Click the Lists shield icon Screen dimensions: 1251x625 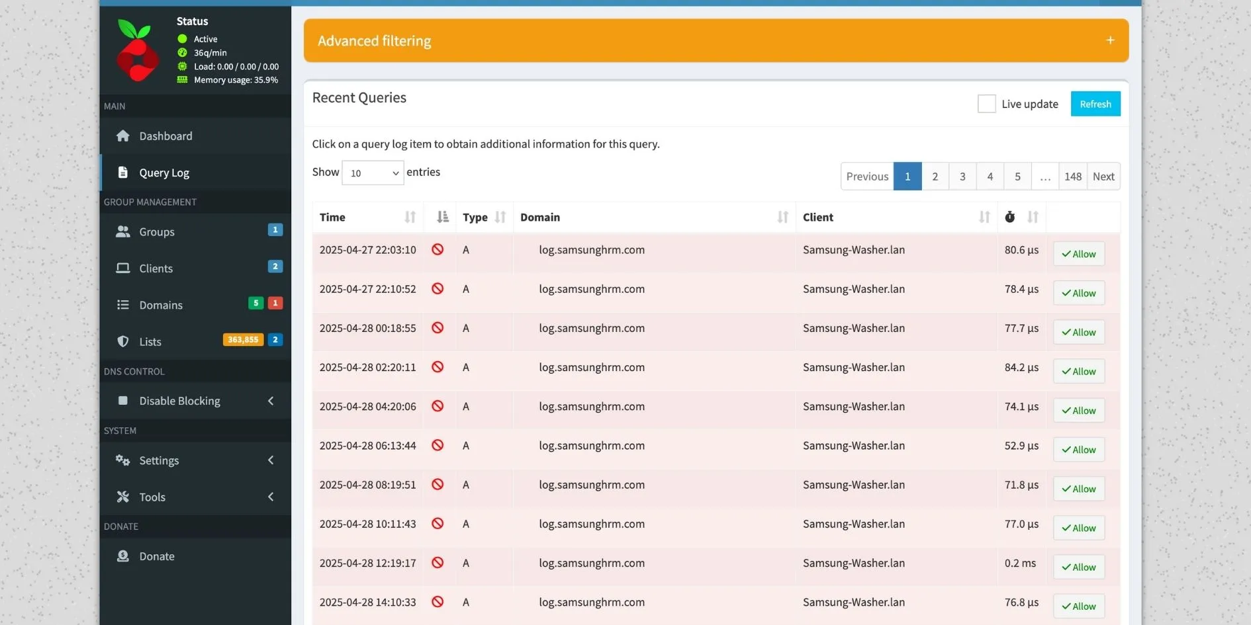(122, 341)
